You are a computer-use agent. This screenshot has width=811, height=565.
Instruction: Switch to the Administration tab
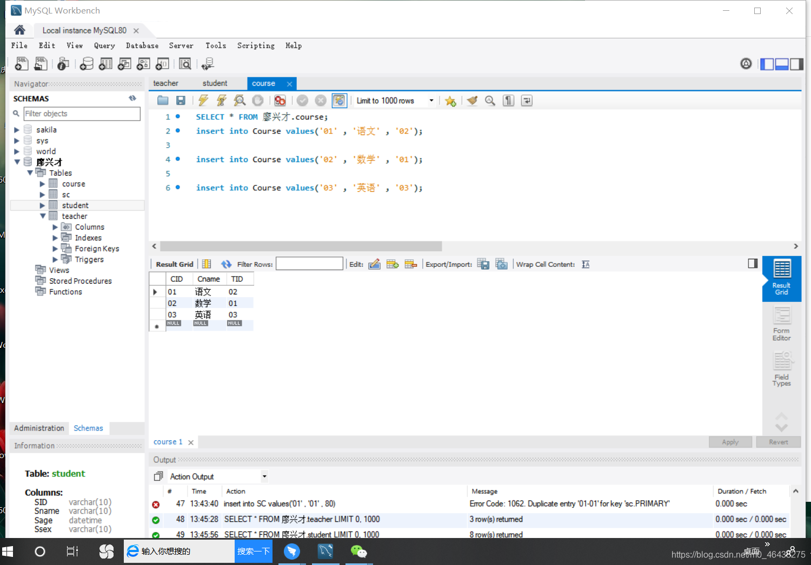tap(39, 428)
